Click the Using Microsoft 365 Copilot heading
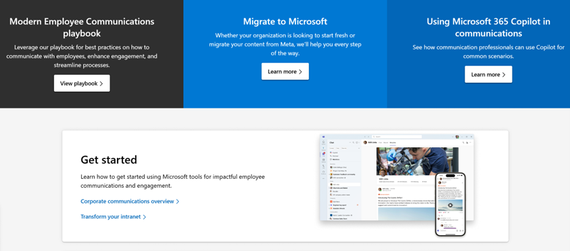The image size is (570, 251). (488, 27)
